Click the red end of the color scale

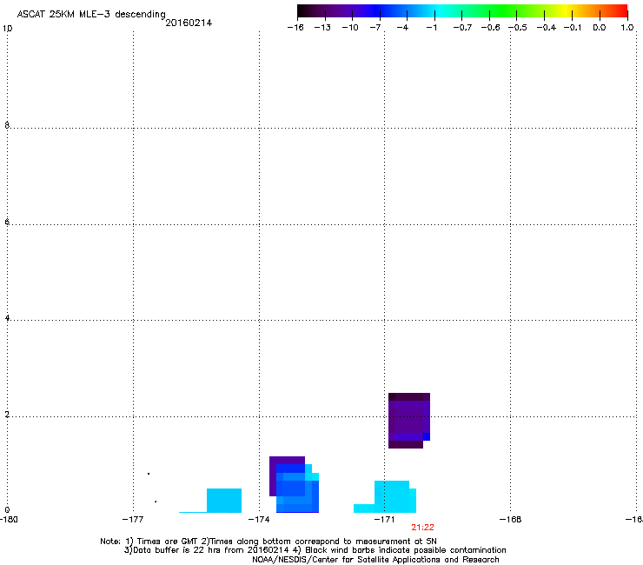tap(621, 11)
